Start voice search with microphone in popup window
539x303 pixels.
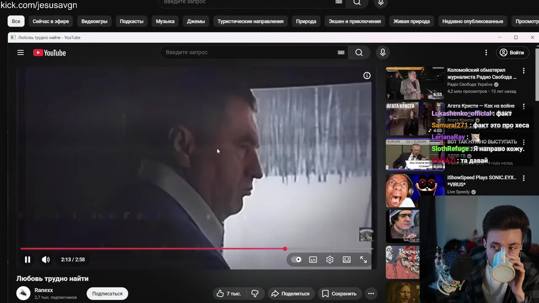(382, 53)
